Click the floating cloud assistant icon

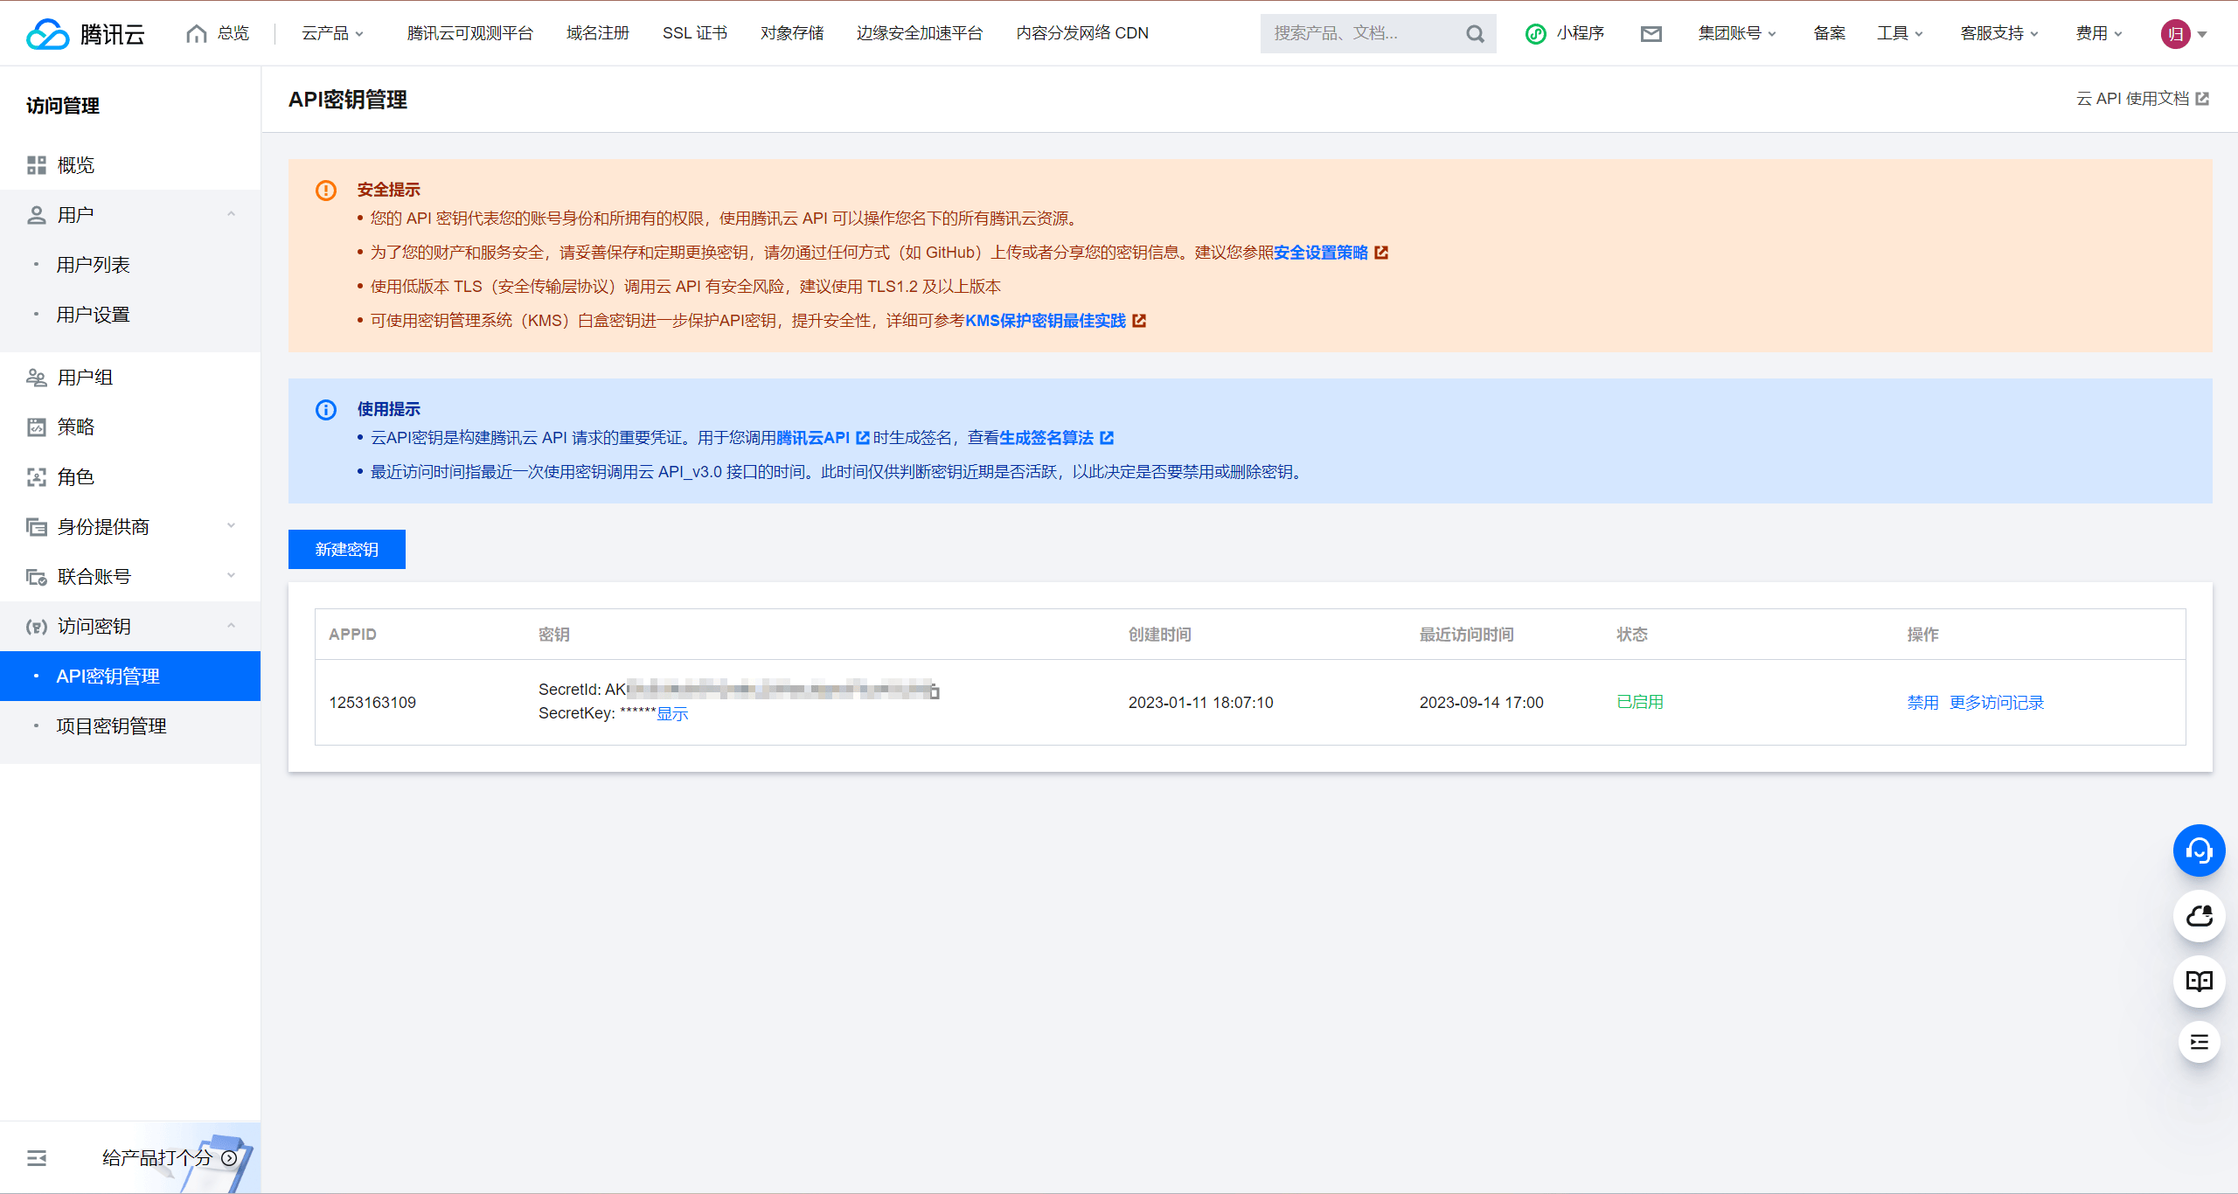click(2199, 916)
